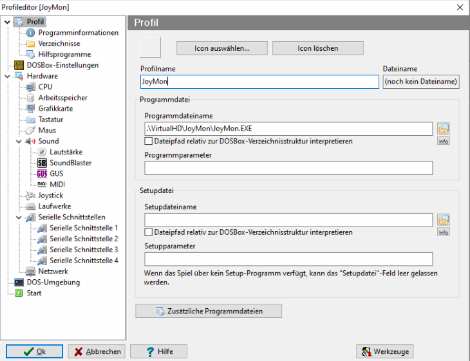The height and width of the screenshot is (361, 470).
Task: Enable relative path checkbox for Setupdatei
Action: [x=149, y=232]
